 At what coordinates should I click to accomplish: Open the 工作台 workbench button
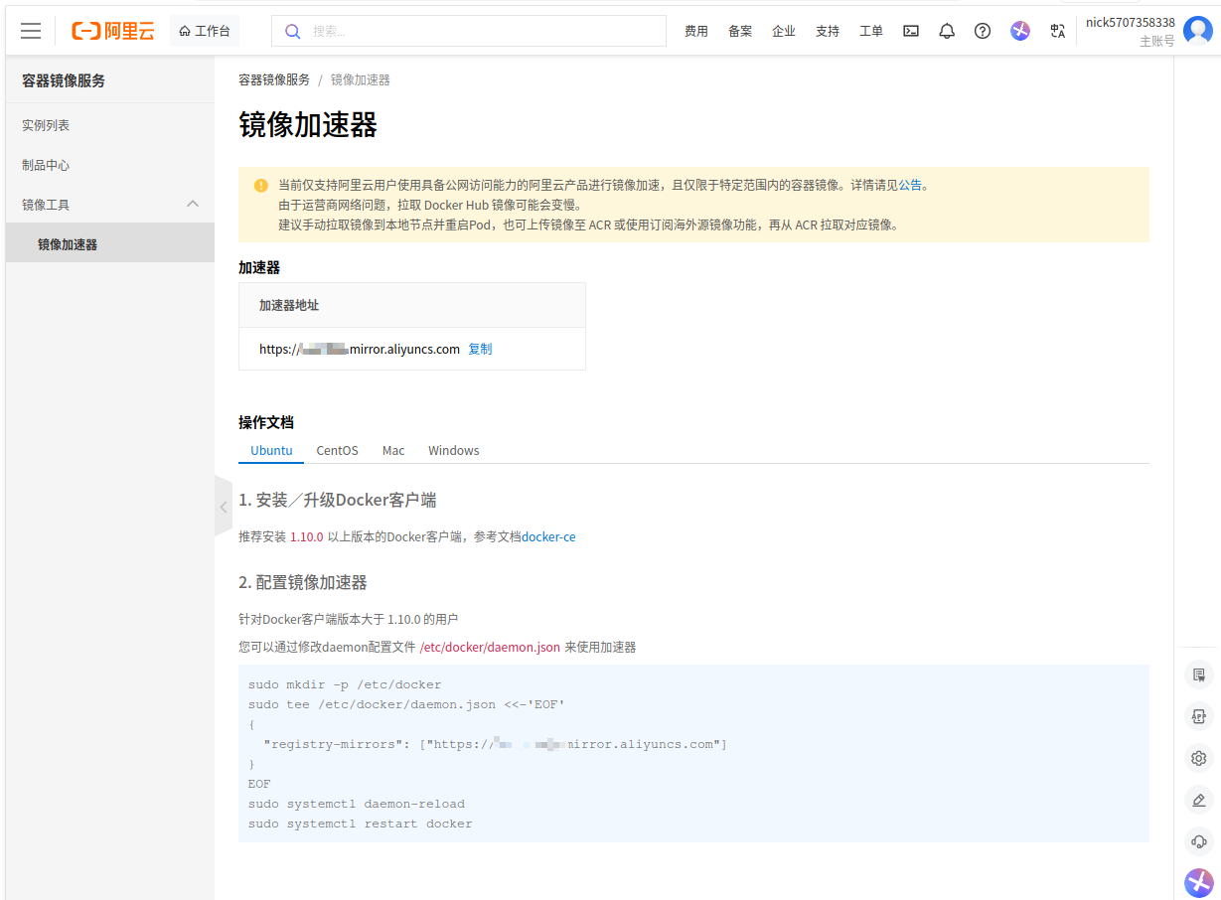pos(205,31)
